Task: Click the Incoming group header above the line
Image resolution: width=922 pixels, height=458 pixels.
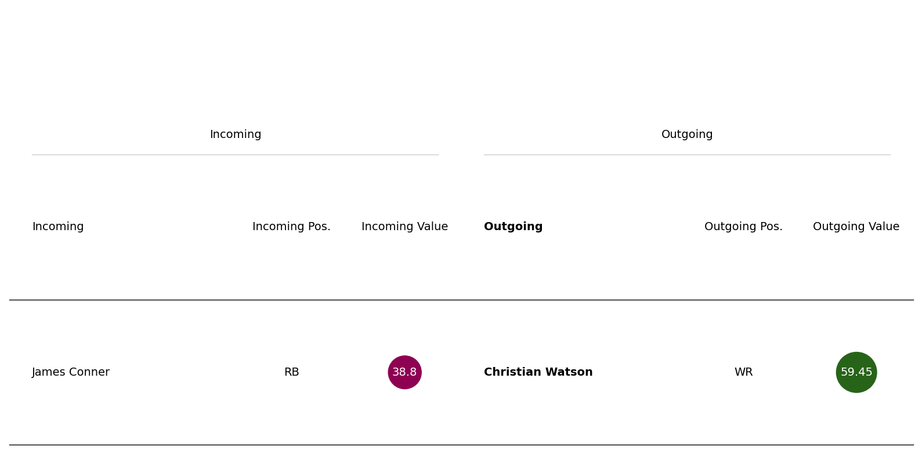Action: coord(235,135)
